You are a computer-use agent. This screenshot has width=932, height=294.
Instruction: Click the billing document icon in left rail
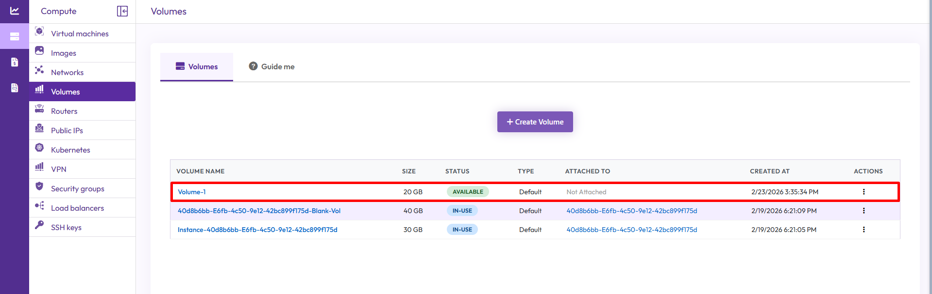(x=15, y=62)
